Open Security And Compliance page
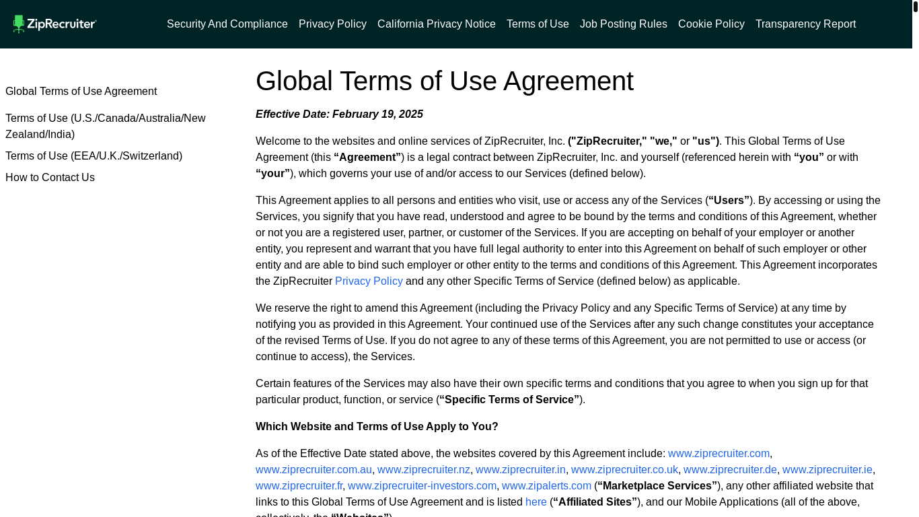 (x=227, y=24)
